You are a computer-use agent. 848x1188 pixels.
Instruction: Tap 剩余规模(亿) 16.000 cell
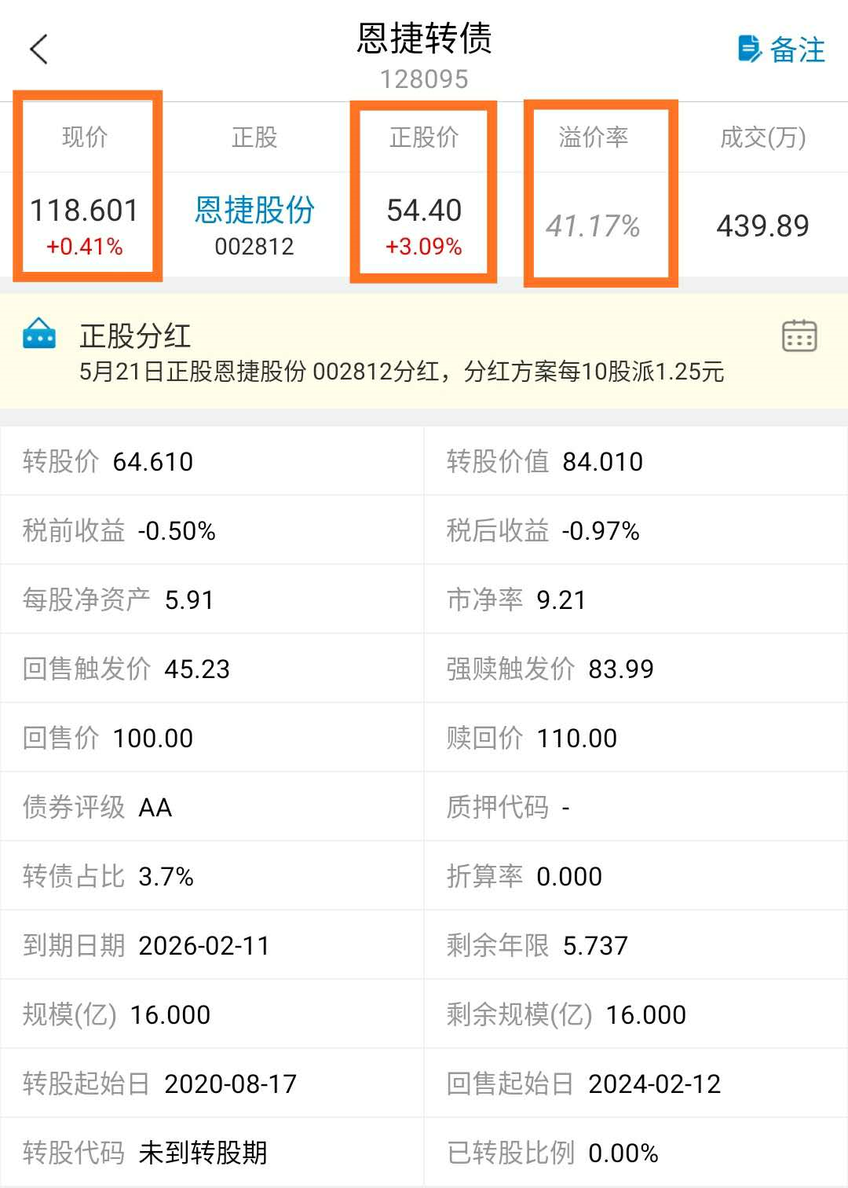coord(636,1014)
